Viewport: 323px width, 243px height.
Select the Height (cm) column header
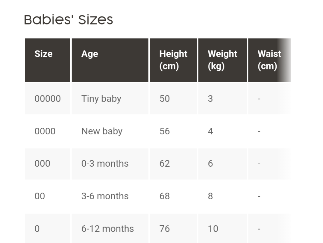pyautogui.click(x=173, y=60)
